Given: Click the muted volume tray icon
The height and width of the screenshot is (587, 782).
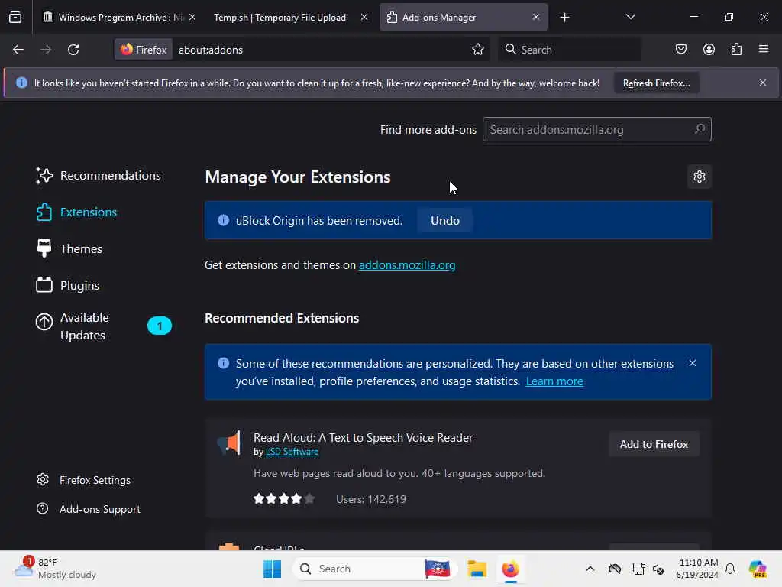Looking at the screenshot, I should click(x=658, y=569).
